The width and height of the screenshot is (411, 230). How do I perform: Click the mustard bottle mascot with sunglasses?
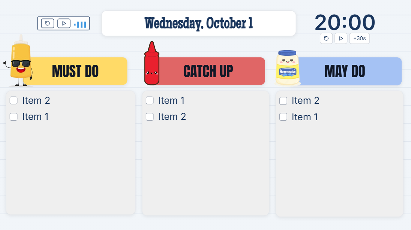pos(20,62)
